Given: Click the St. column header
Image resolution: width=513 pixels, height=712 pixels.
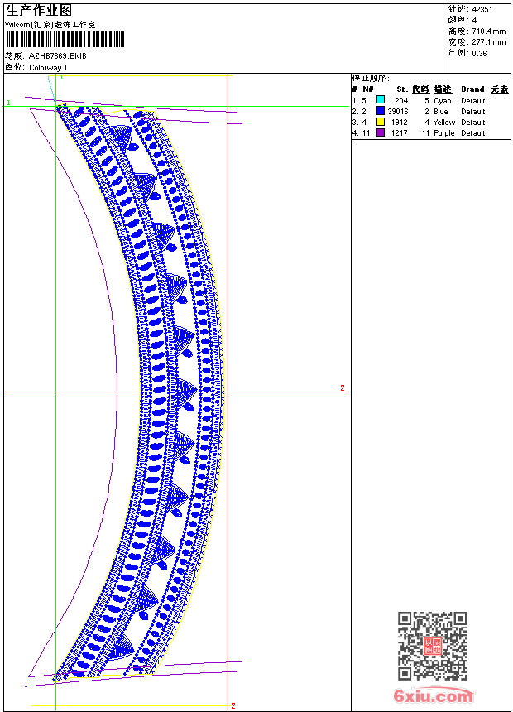Looking at the screenshot, I should click(402, 89).
